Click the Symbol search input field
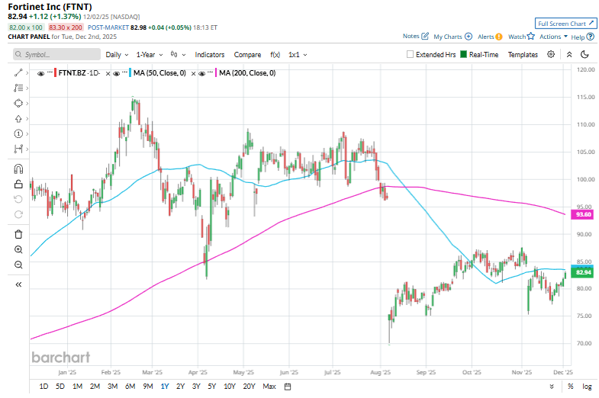The image size is (599, 398). point(57,55)
